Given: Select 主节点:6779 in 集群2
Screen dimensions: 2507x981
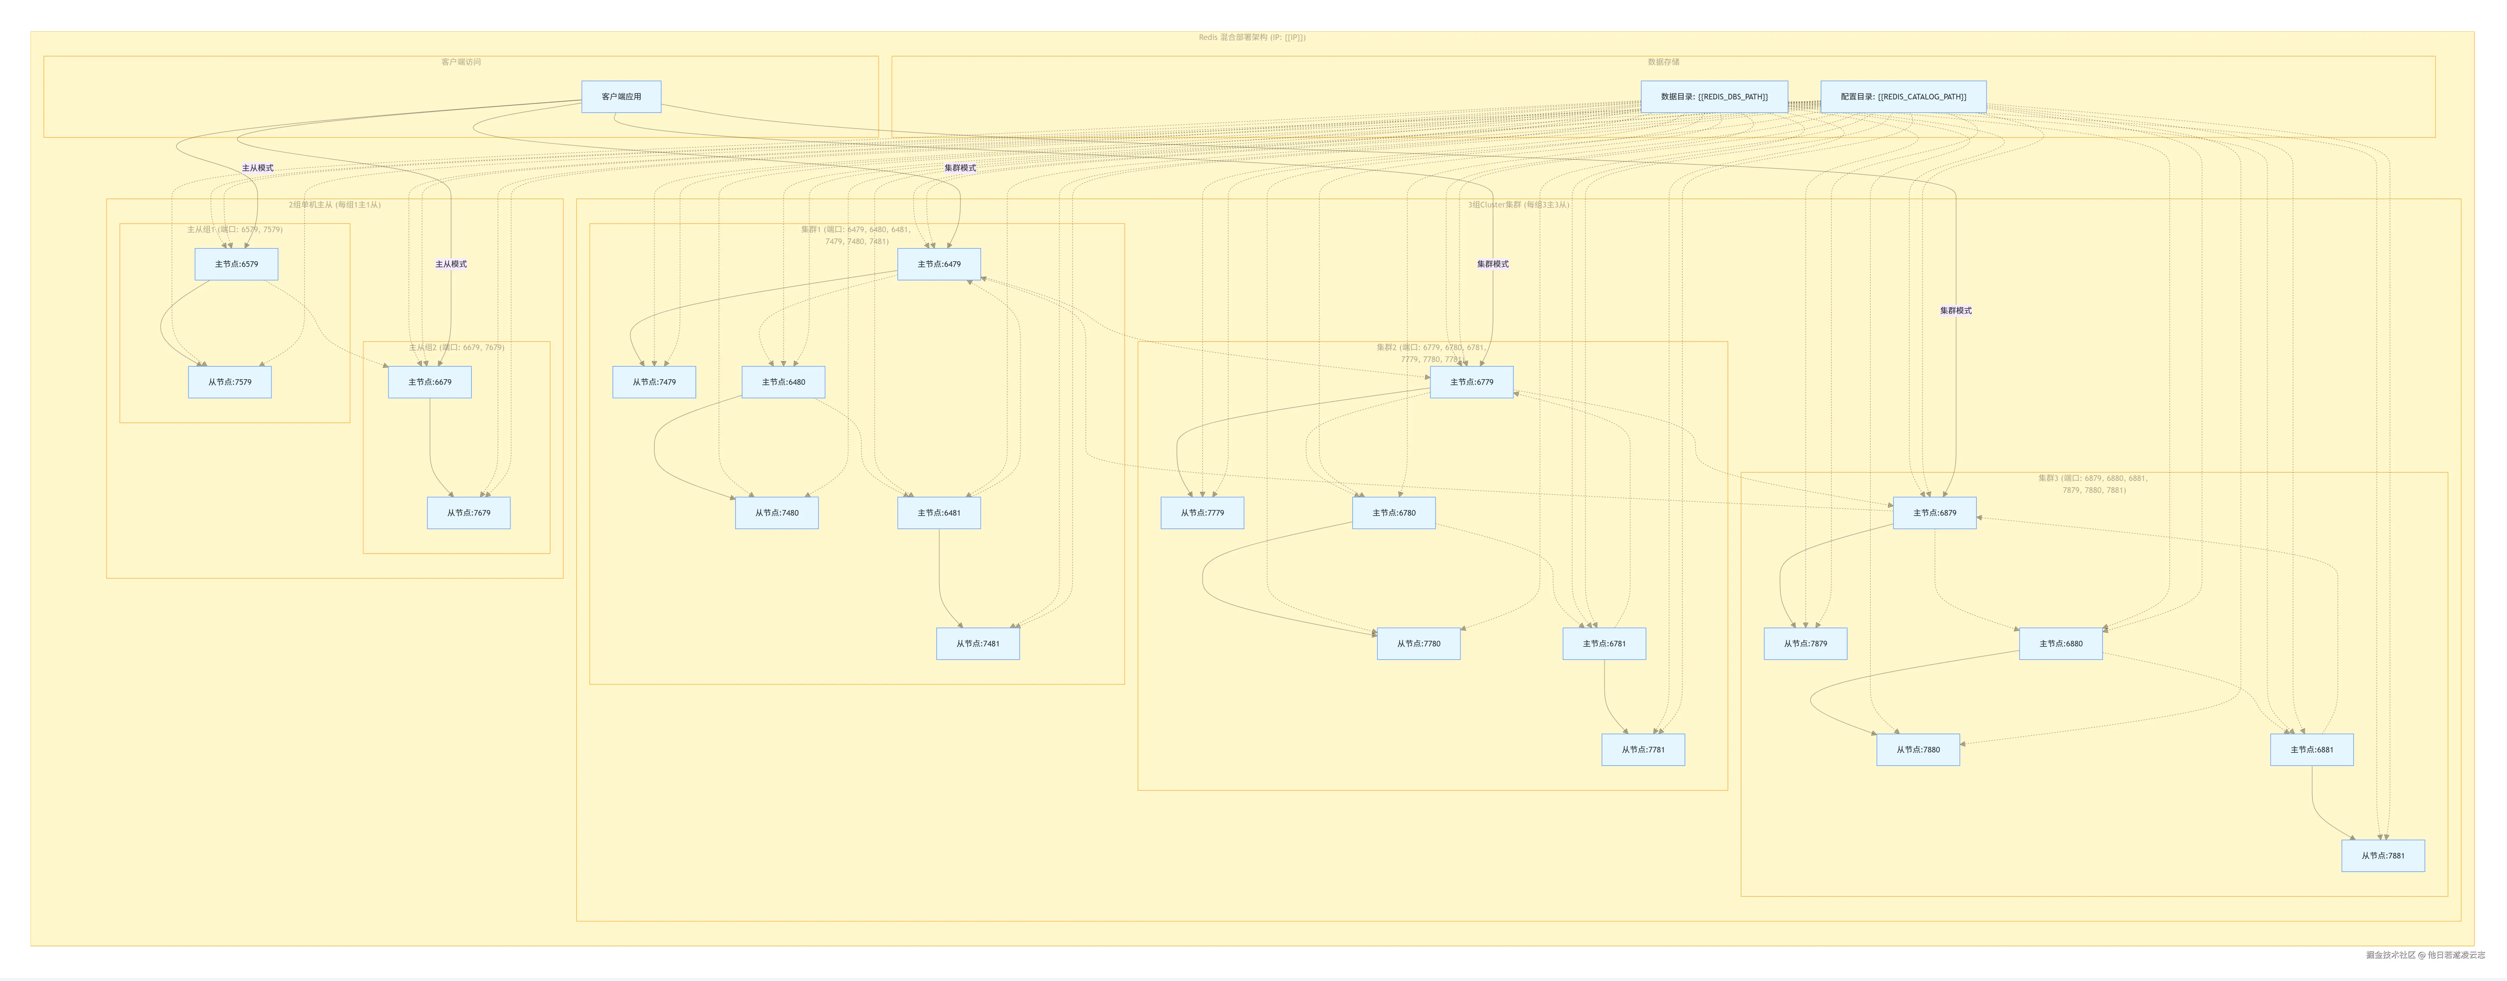Looking at the screenshot, I should click(1473, 382).
